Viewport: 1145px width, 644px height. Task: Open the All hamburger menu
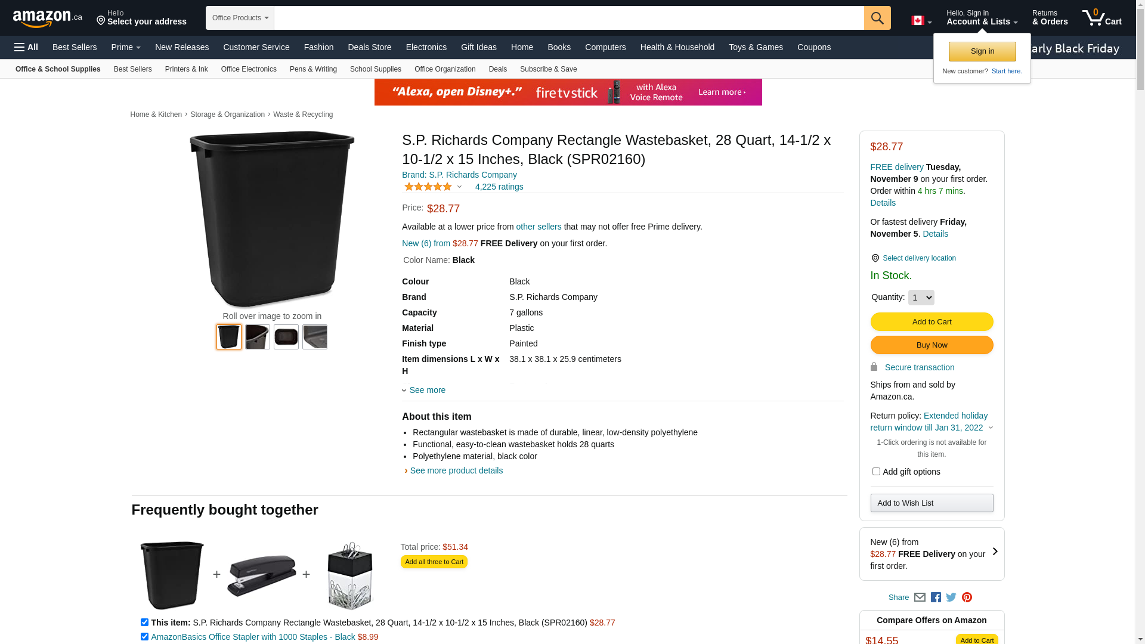click(x=26, y=47)
